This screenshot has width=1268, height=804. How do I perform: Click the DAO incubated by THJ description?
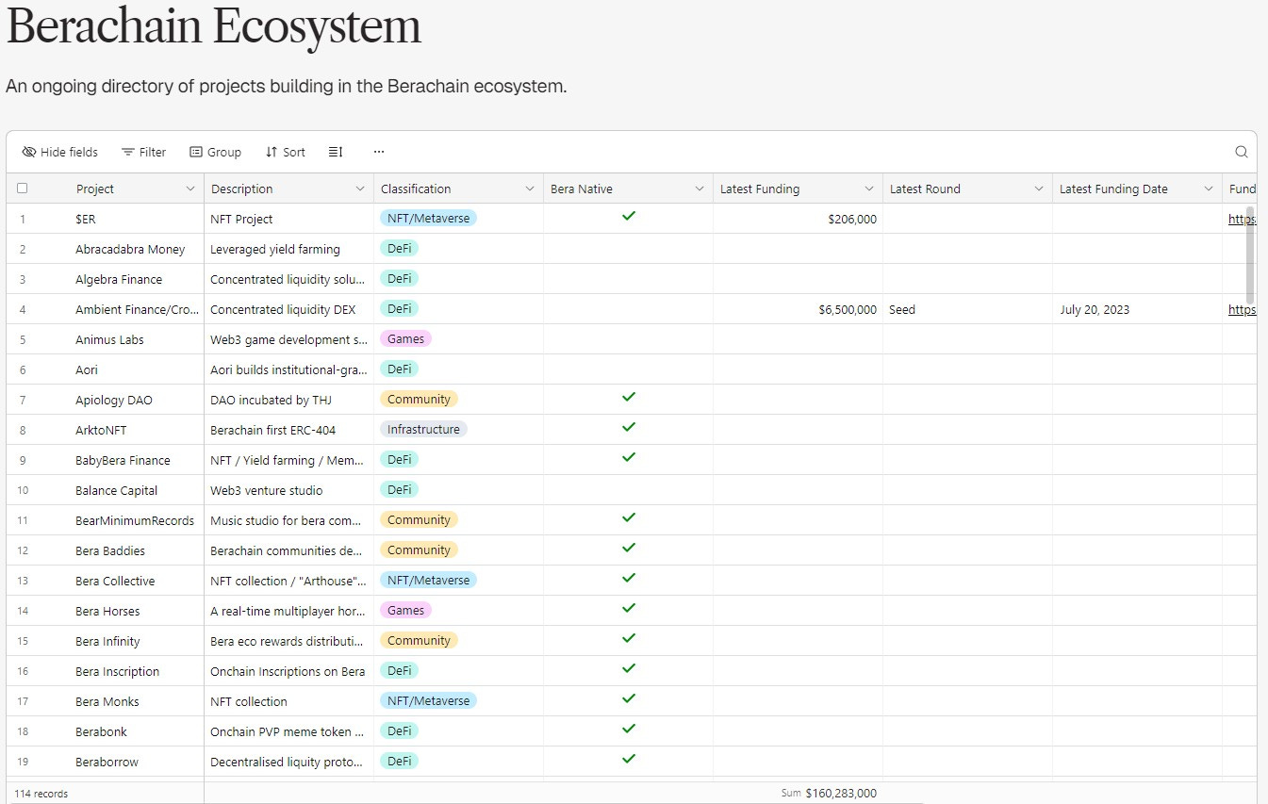271,400
